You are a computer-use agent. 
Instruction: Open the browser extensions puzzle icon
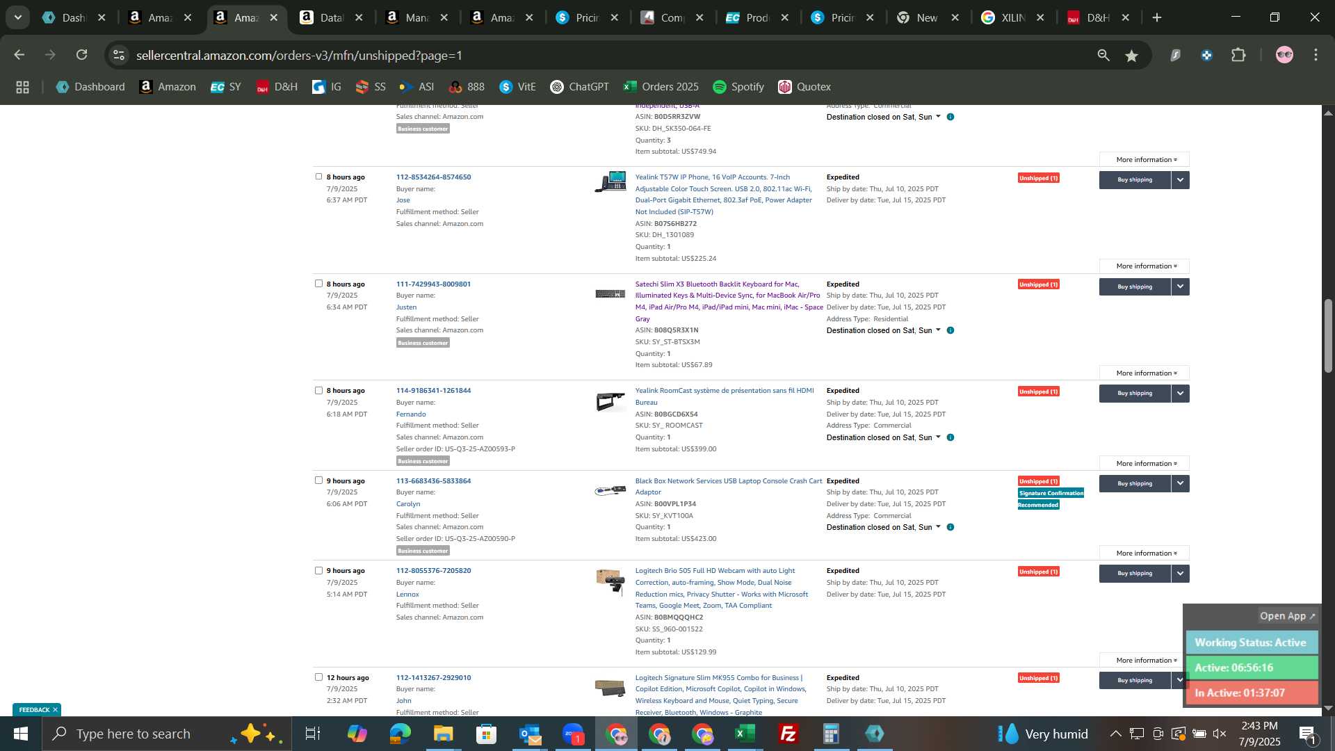click(1238, 55)
